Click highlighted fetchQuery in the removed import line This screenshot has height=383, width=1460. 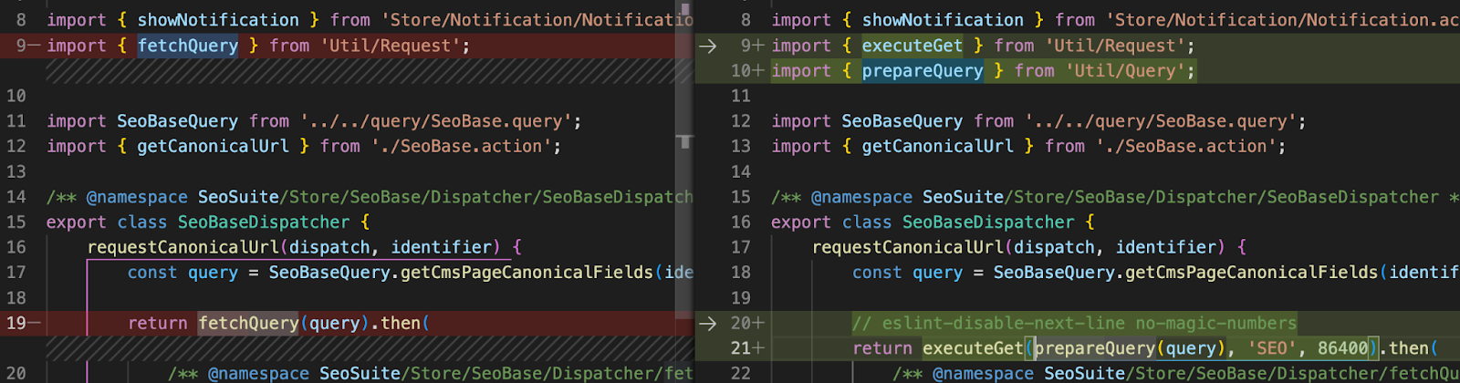point(188,46)
